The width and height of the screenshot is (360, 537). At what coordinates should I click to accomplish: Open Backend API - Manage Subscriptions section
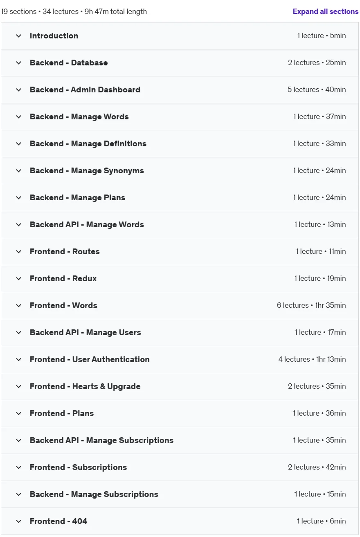(x=180, y=441)
